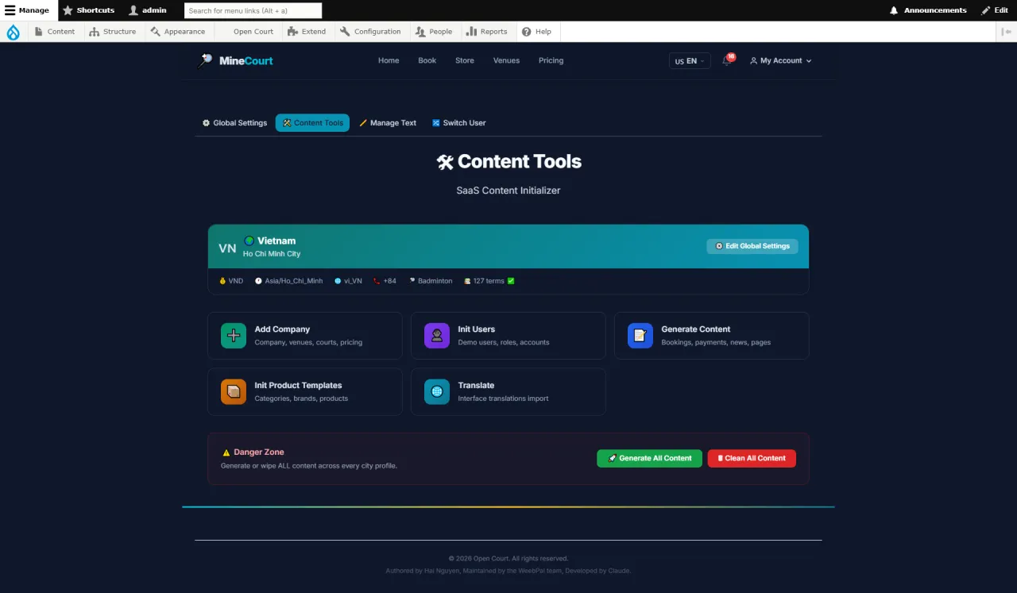Open the Open Court admin menu

point(246,32)
